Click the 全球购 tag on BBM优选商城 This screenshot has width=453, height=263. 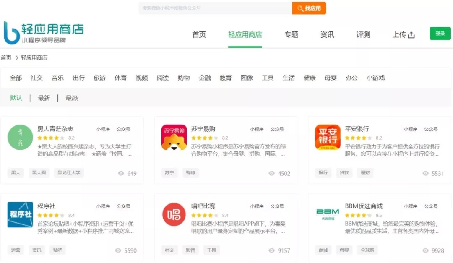[x=367, y=250]
